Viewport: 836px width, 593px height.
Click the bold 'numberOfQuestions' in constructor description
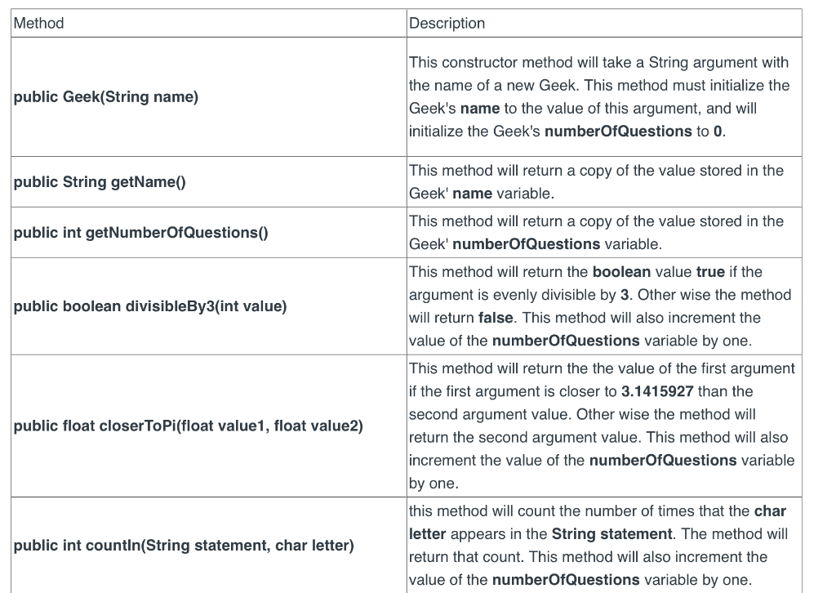tap(618, 132)
